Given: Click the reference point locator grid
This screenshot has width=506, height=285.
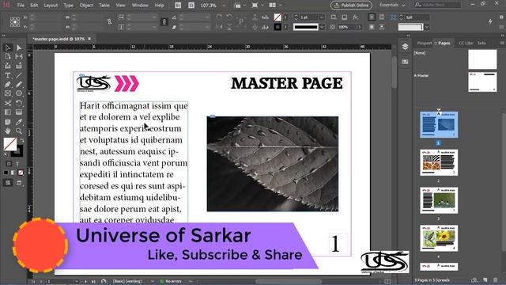Looking at the screenshot, I should click(x=15, y=22).
